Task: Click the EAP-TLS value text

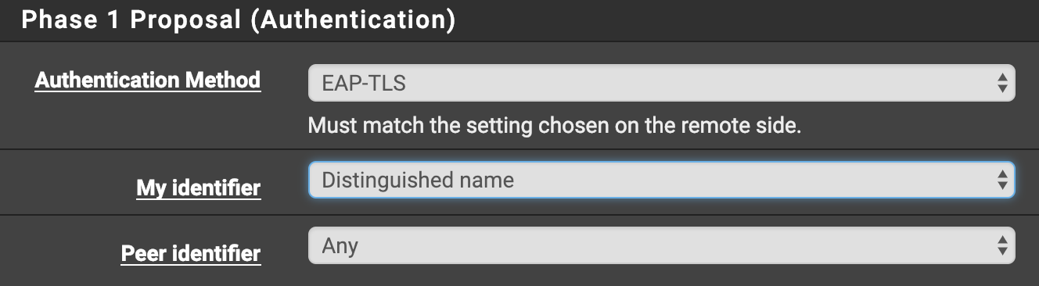Action: pyautogui.click(x=364, y=83)
